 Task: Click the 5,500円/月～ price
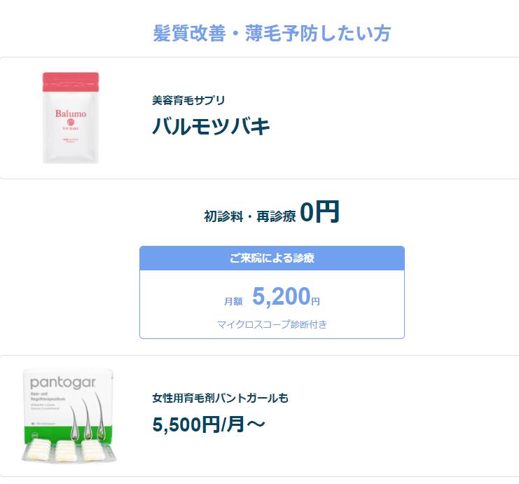(x=209, y=424)
